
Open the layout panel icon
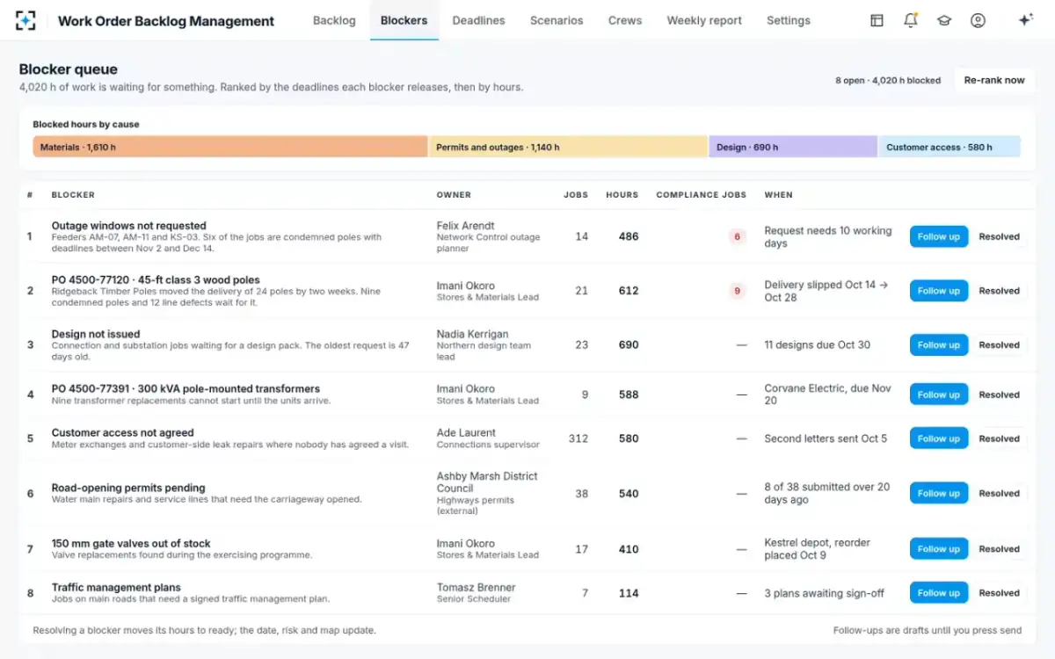(877, 20)
